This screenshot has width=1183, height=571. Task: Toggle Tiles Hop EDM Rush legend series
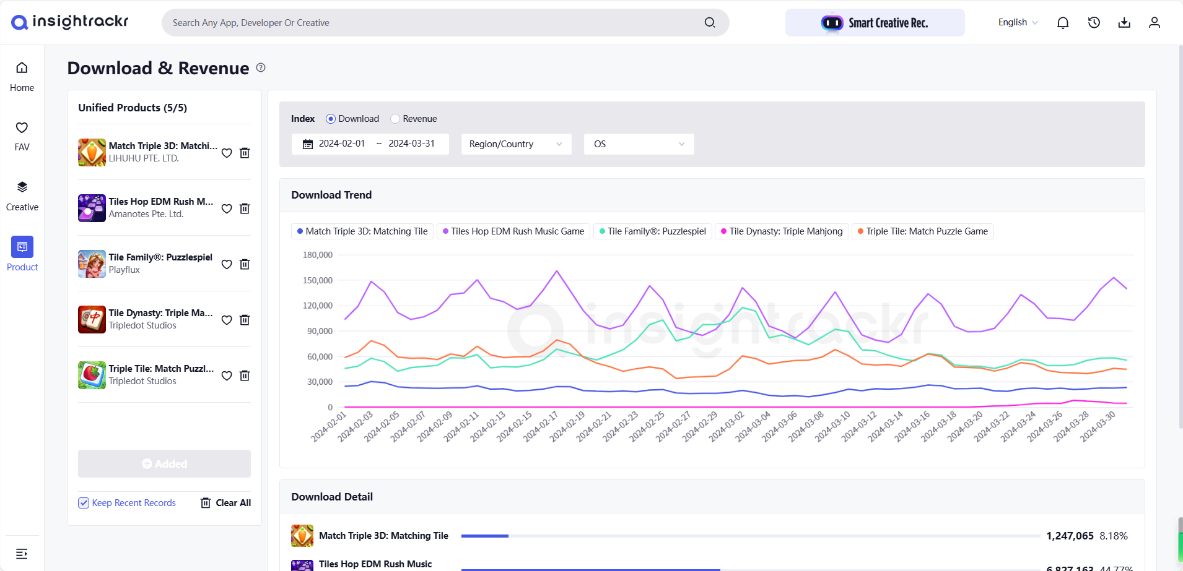[513, 231]
